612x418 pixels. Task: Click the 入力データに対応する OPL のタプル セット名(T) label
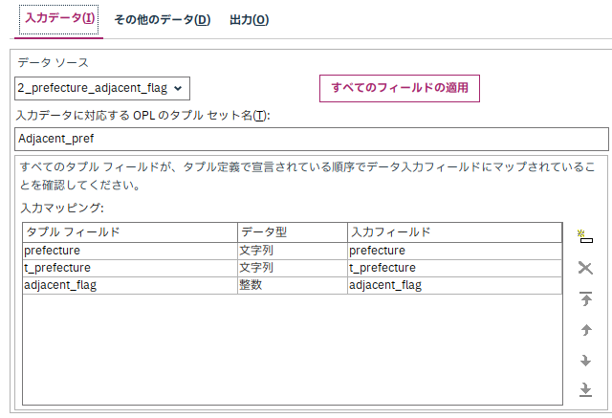pyautogui.click(x=142, y=116)
